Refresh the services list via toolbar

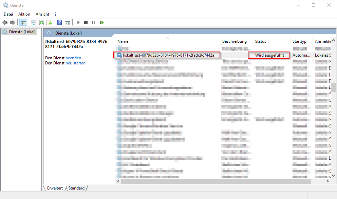(41, 22)
